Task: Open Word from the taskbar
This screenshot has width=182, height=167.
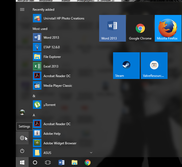Action: [61, 162]
